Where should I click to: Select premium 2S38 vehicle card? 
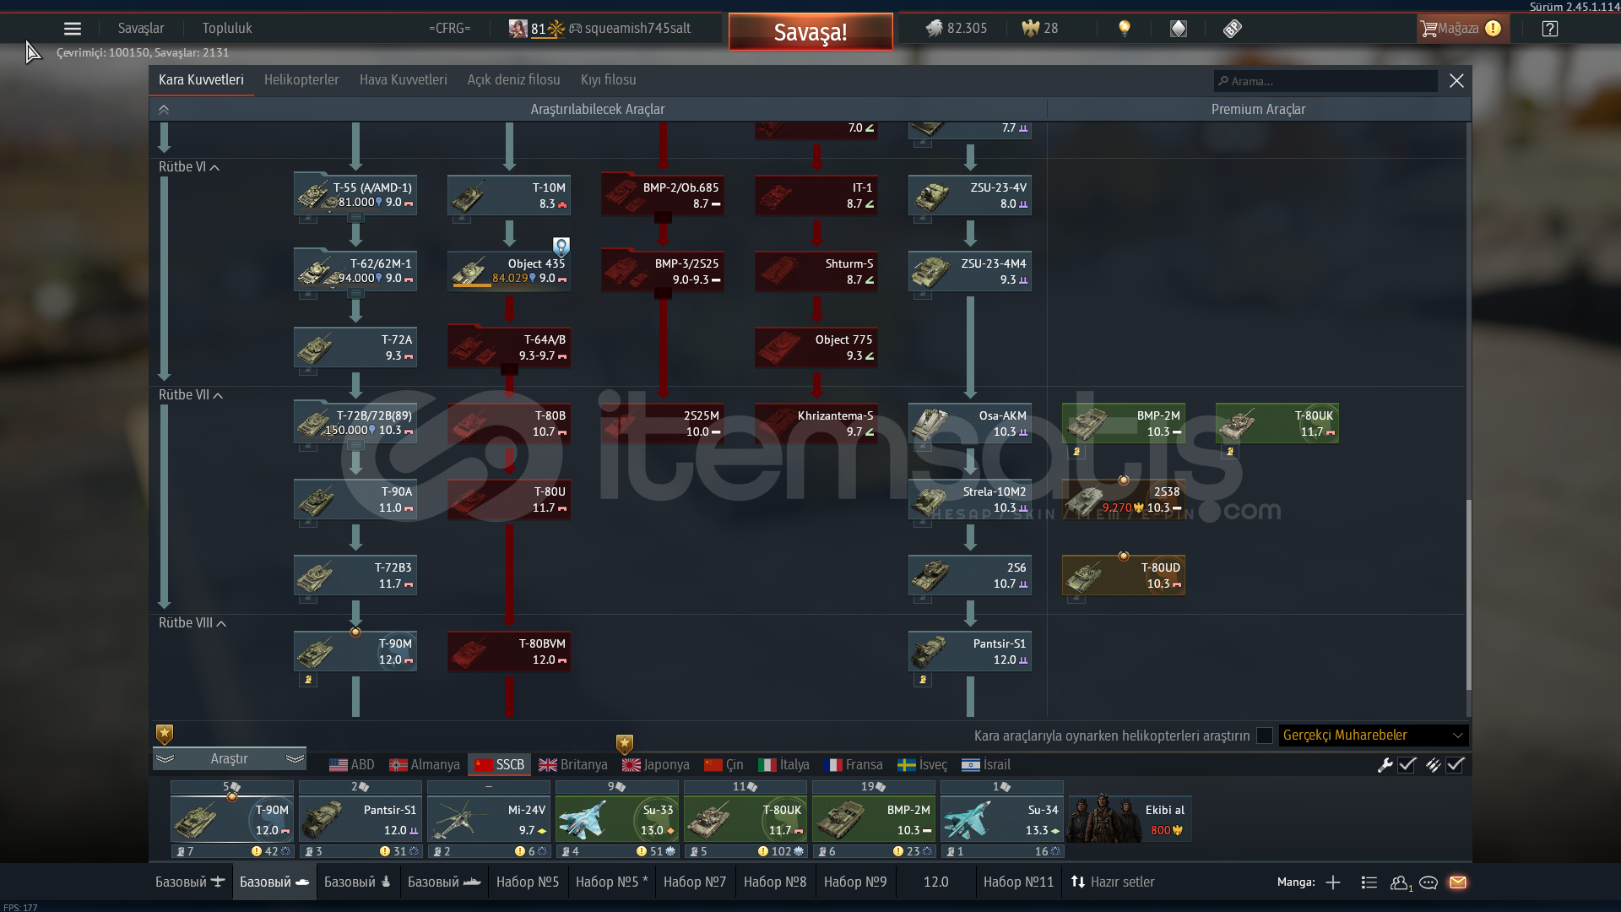[1123, 500]
